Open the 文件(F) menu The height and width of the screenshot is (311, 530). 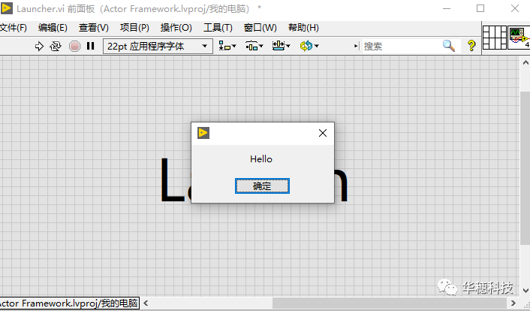(x=14, y=28)
